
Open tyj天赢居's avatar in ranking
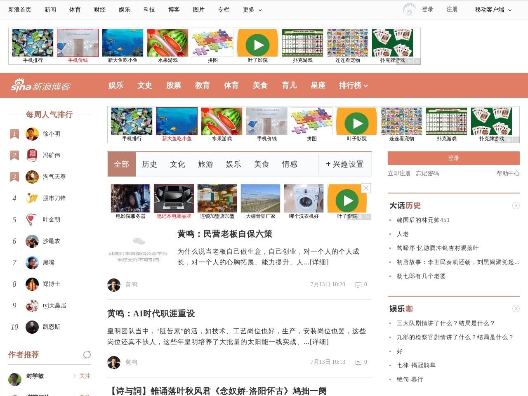pyautogui.click(x=32, y=306)
